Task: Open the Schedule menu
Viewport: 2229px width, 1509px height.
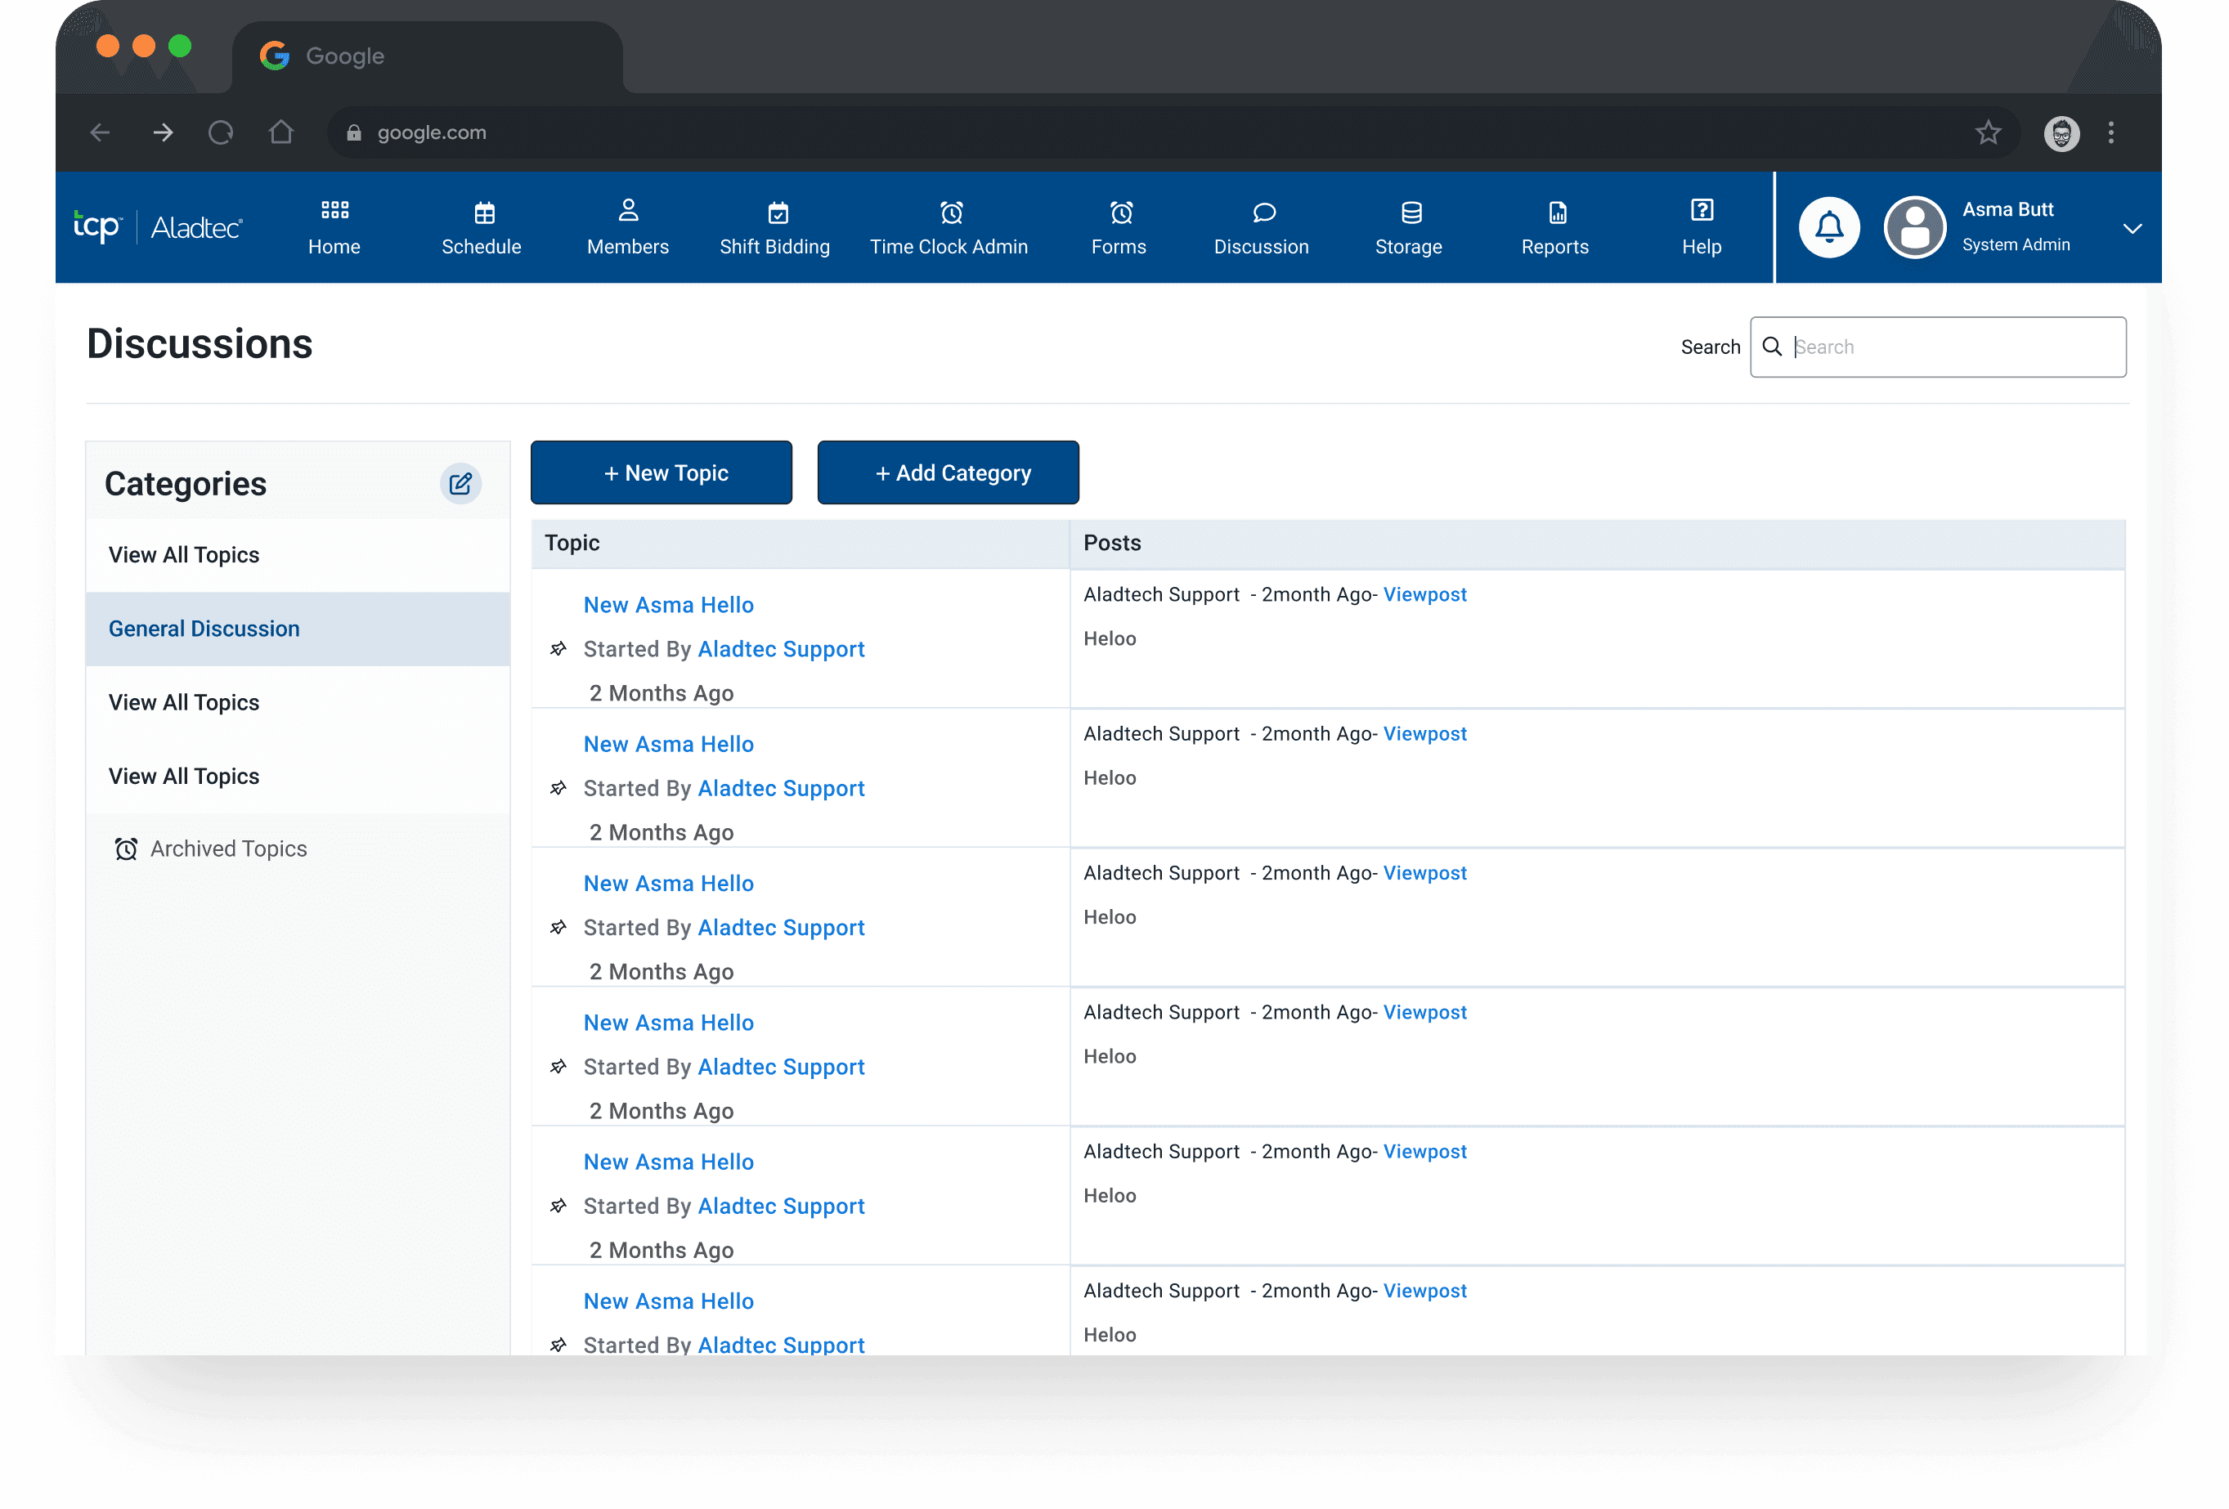Action: point(482,228)
